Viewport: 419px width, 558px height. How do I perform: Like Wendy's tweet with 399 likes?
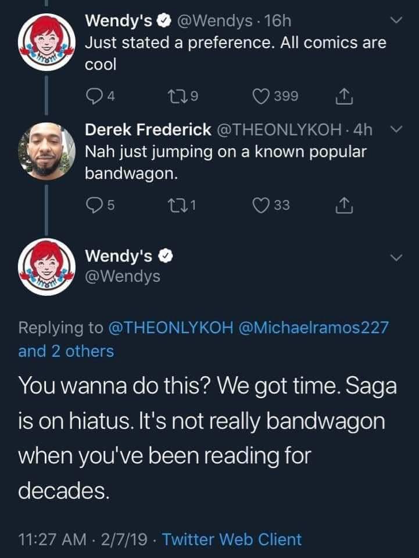(261, 96)
